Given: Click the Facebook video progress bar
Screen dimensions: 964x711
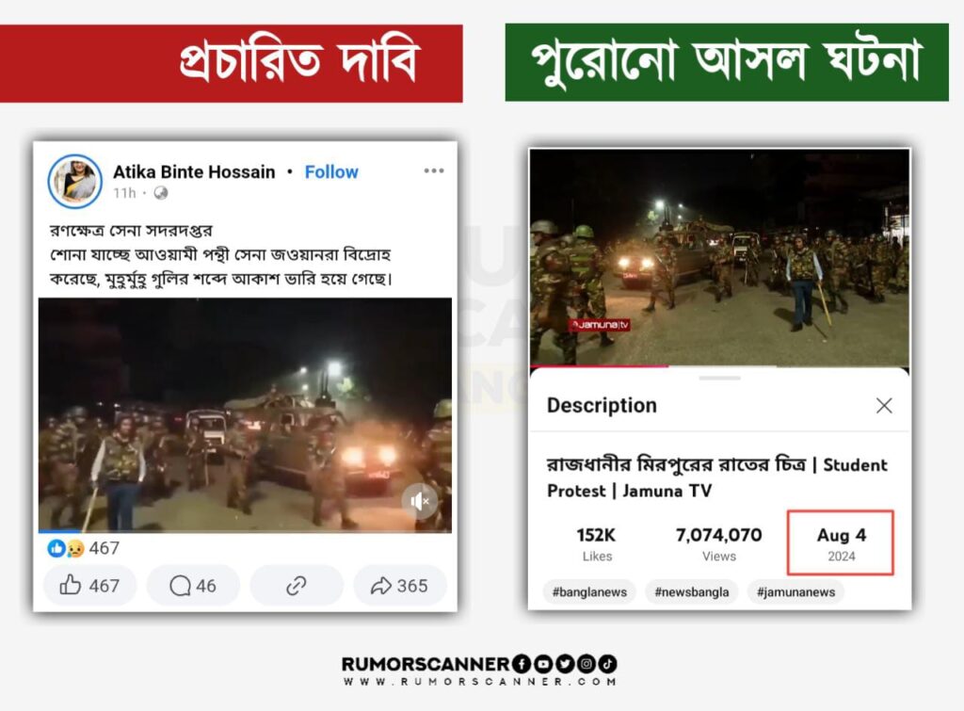Looking at the screenshot, I should [245, 531].
